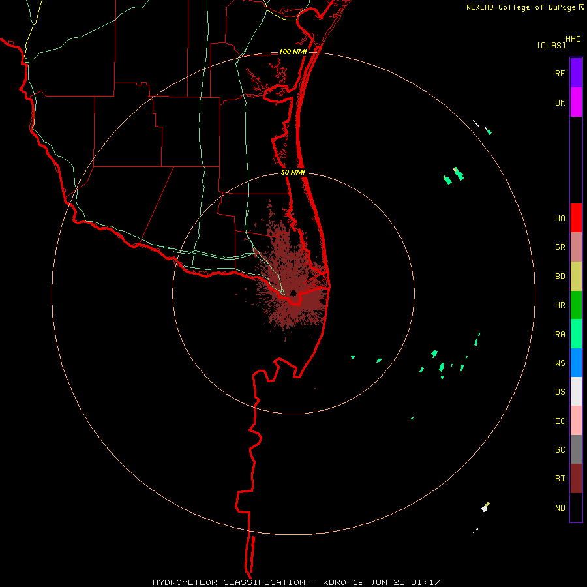Select the BD yellow legend block

[576, 276]
